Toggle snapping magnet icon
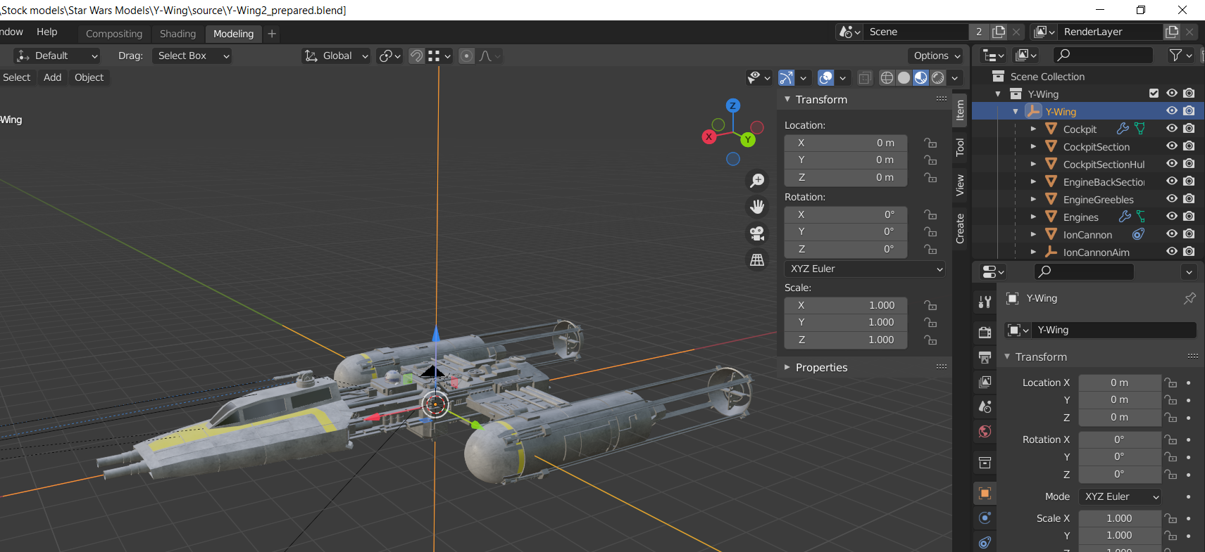1205x552 pixels. pos(417,56)
